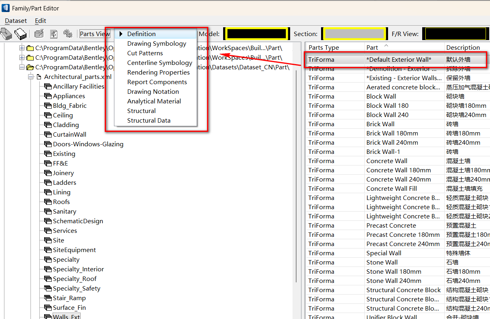Open the Edit menu

point(41,21)
